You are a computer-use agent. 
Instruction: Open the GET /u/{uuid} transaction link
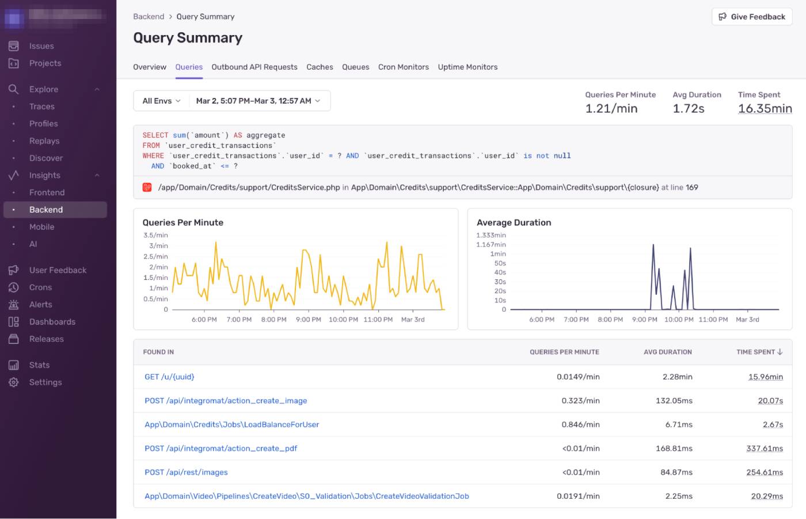click(169, 376)
